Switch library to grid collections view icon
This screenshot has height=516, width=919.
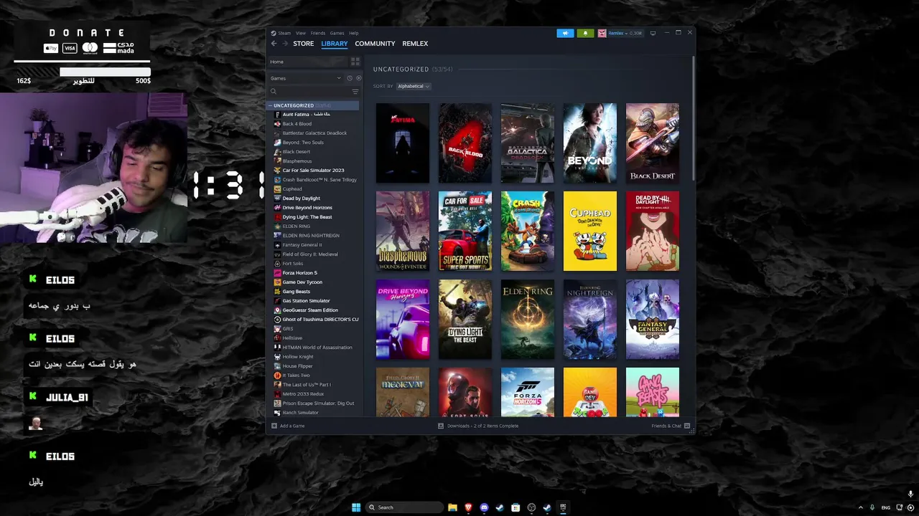coord(355,62)
